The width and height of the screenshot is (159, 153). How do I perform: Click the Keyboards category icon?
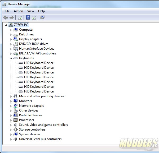coord(16,58)
